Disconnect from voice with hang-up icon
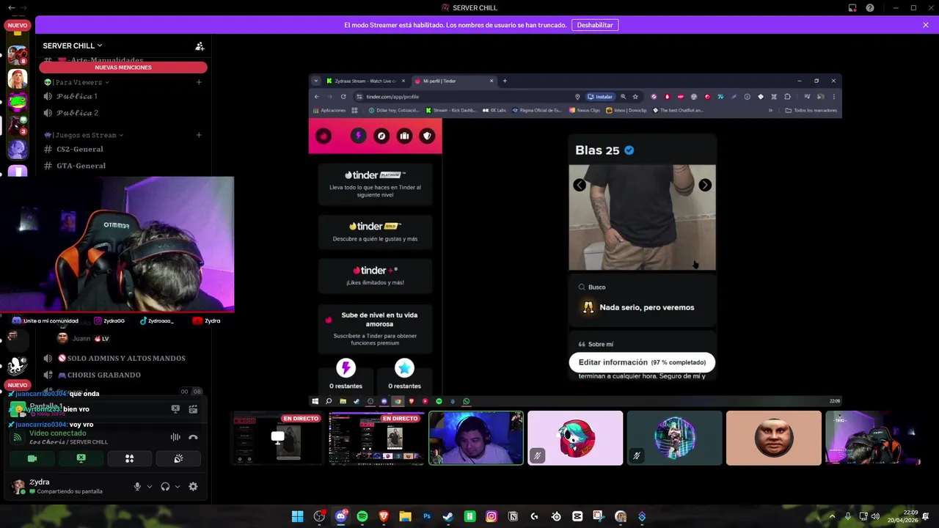939x528 pixels. coord(193,437)
